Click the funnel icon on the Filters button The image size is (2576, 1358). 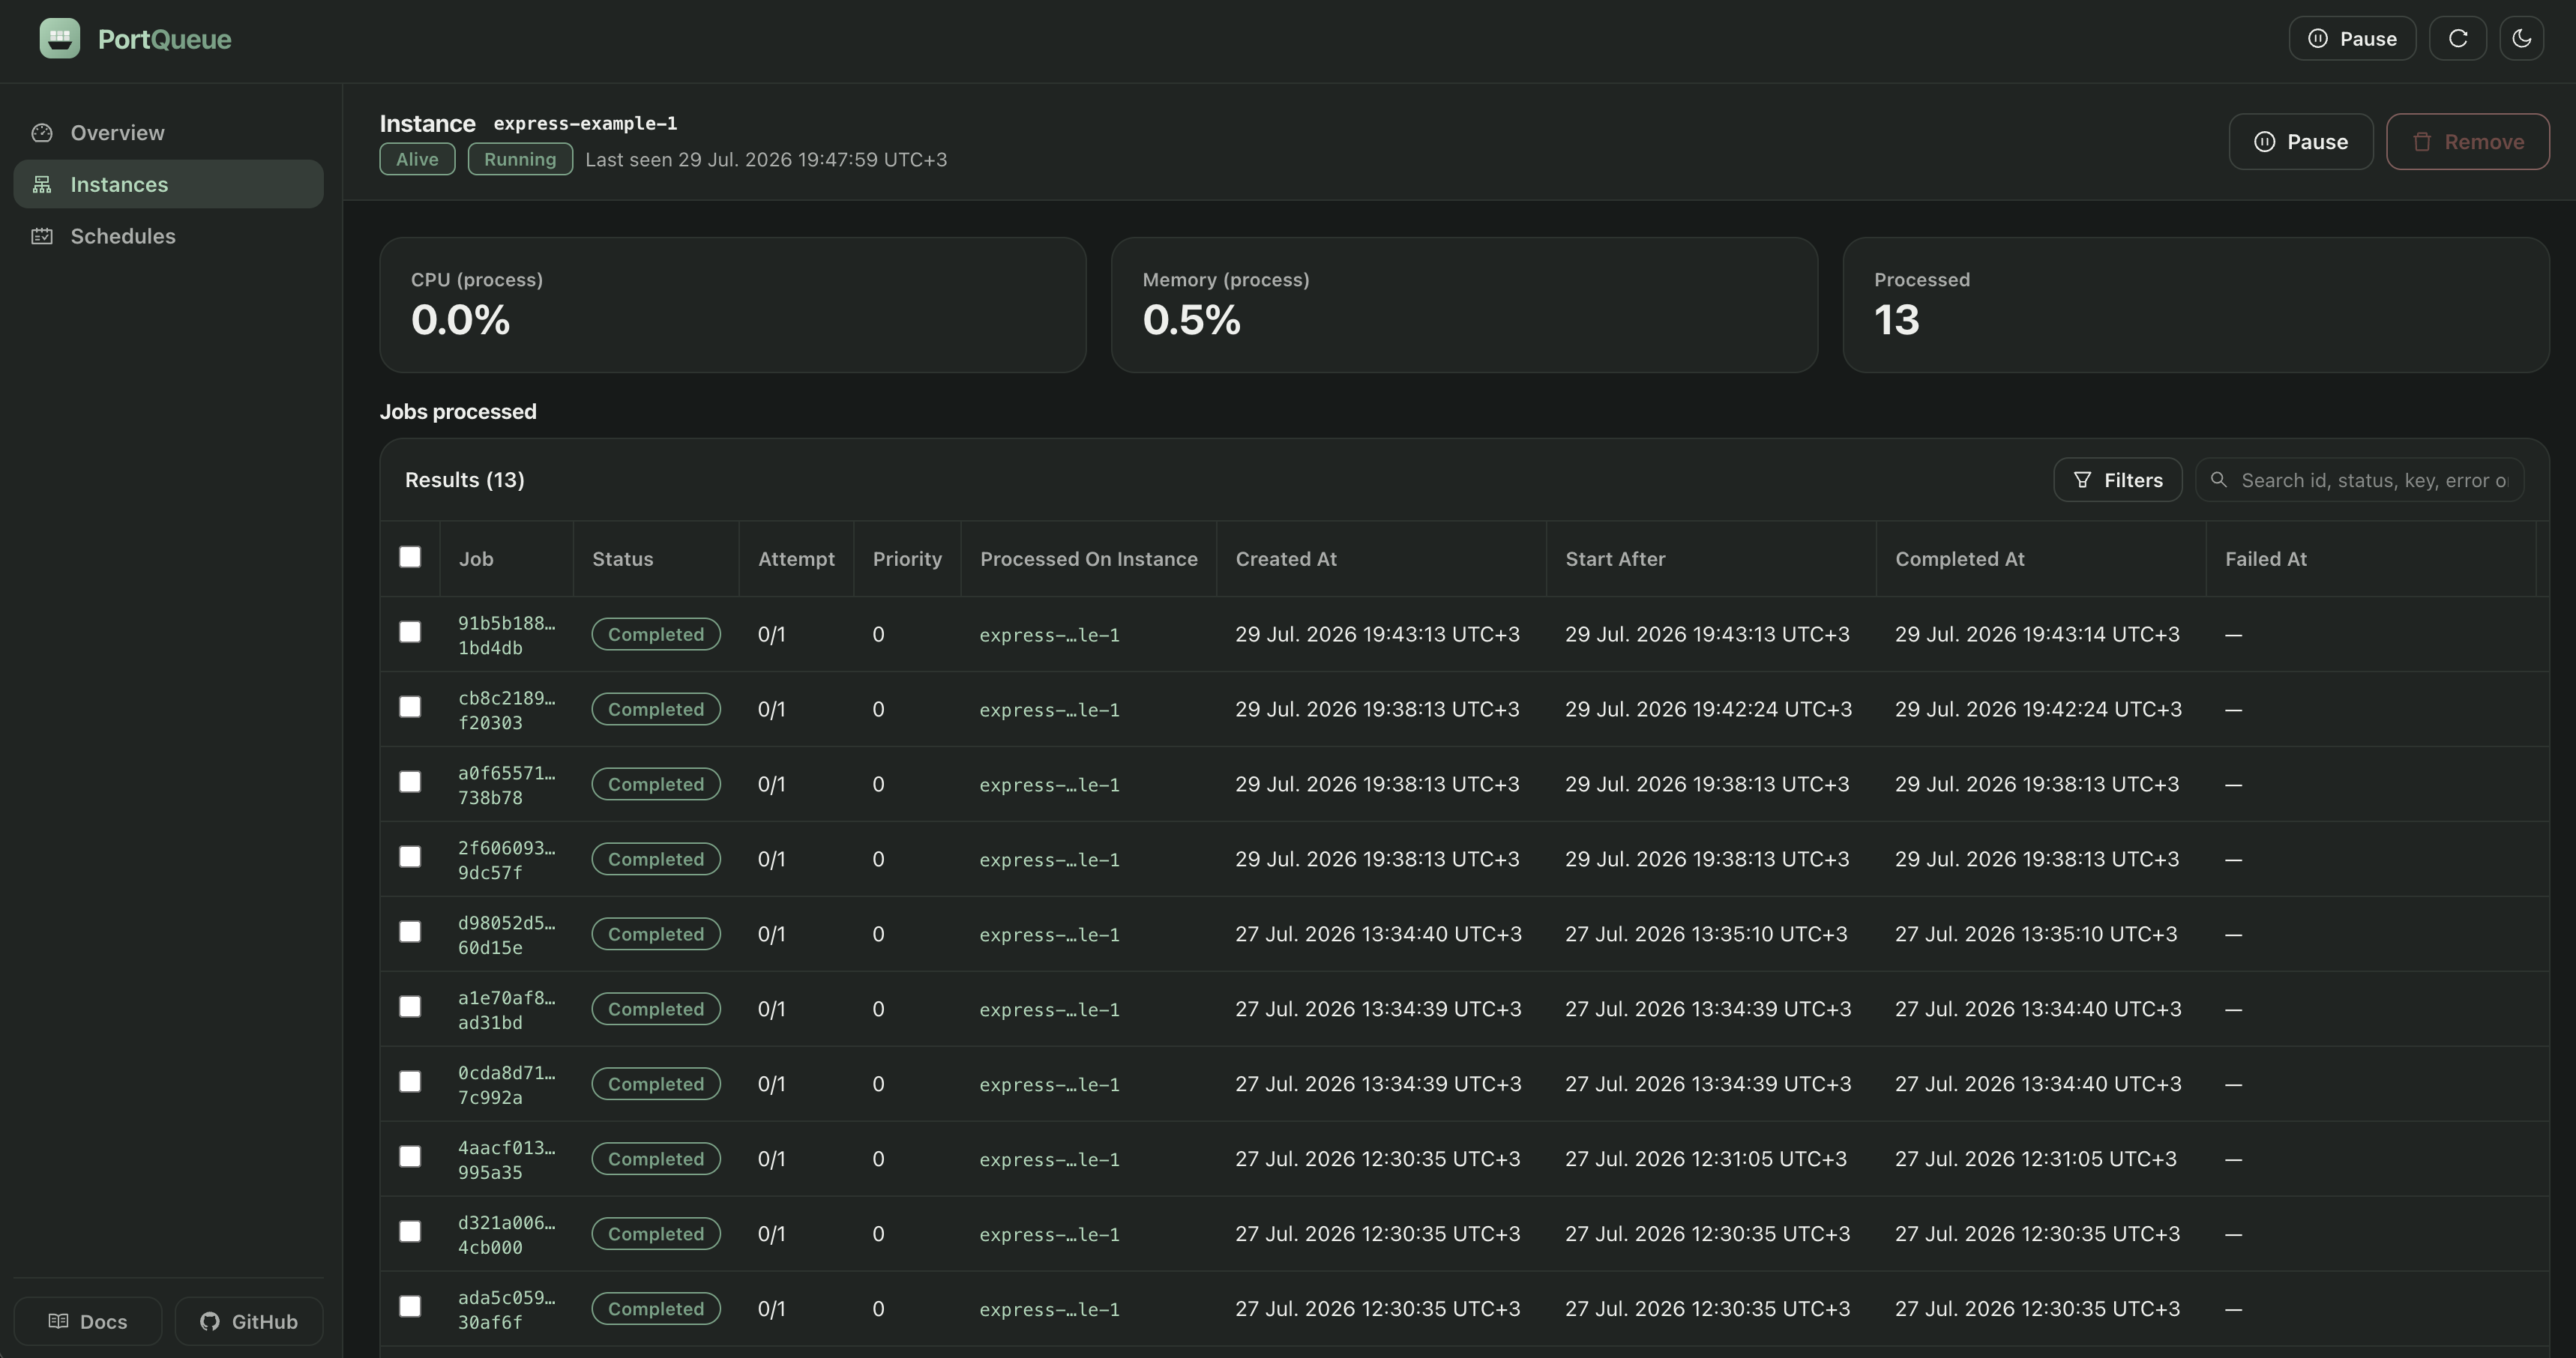[x=2082, y=479]
